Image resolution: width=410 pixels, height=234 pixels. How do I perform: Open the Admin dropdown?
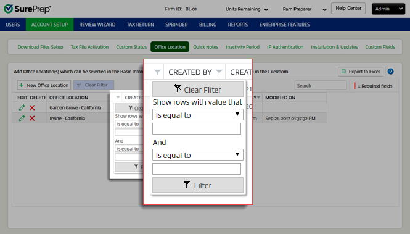tap(388, 9)
